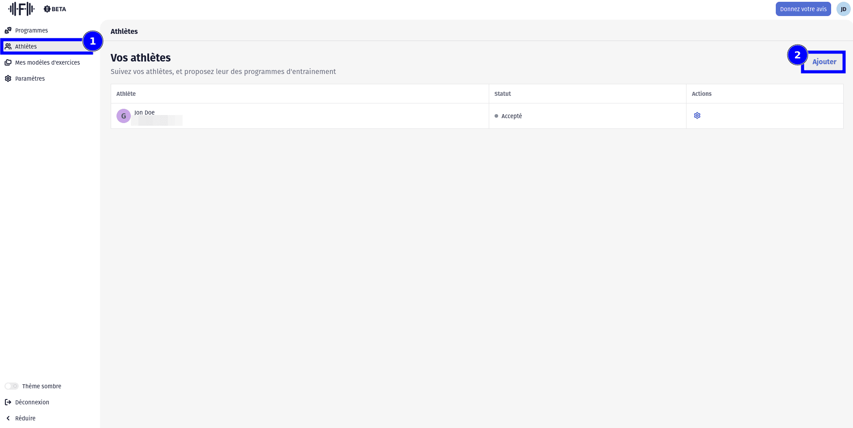853x428 pixels.
Task: Click the Mes modèles d'exercices sidebar icon
Action: 8,62
